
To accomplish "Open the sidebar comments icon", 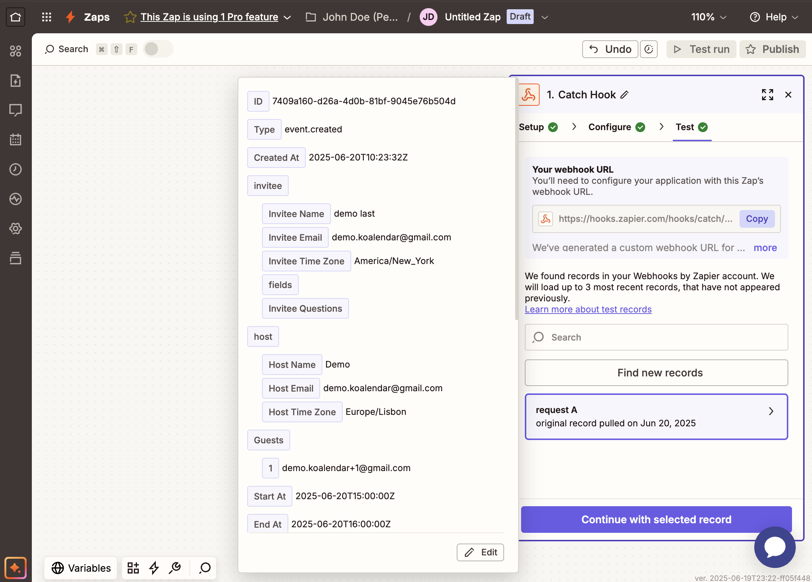I will pyautogui.click(x=16, y=110).
